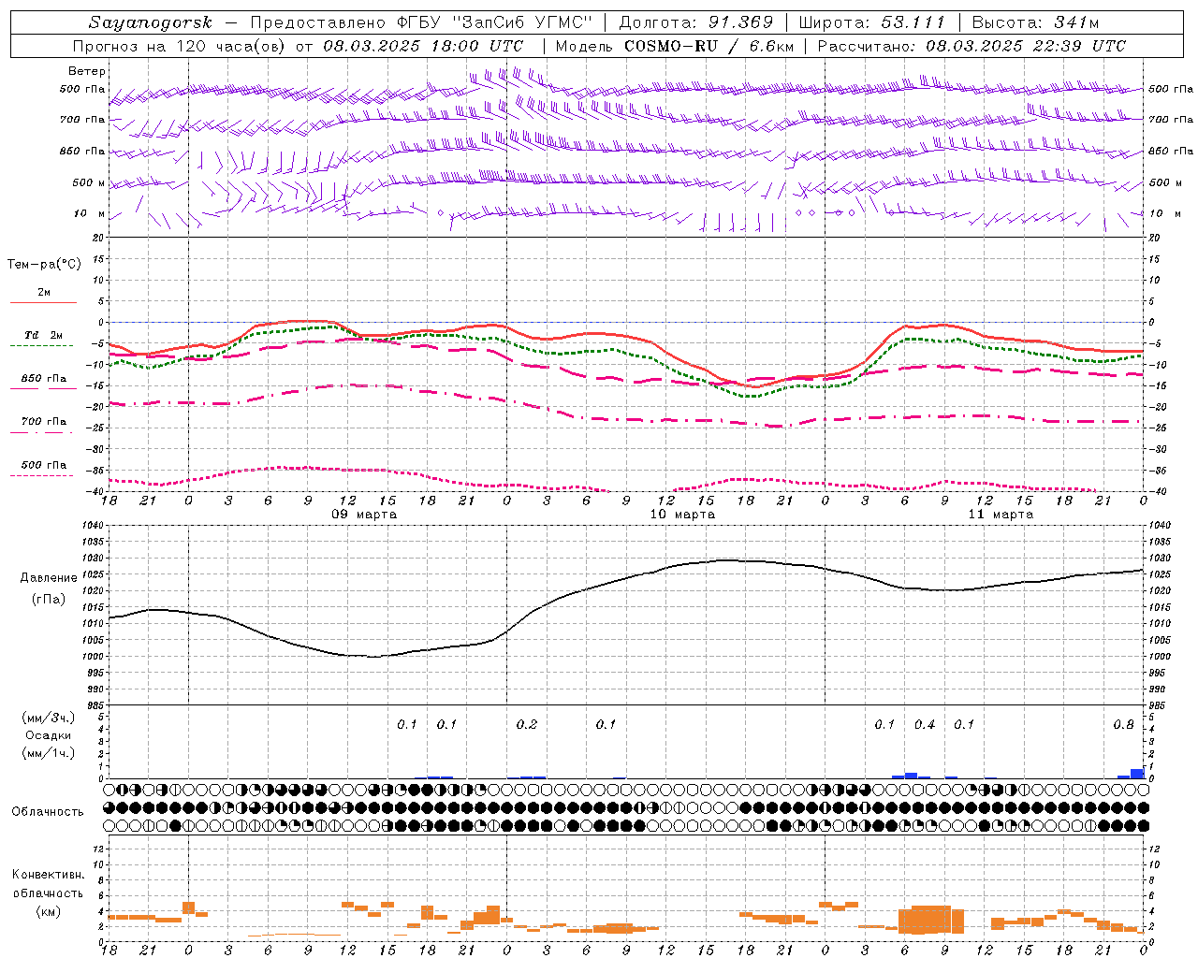
Task: Click "Прогноз на 120 часа(ов)" forecast start text
Action: pyautogui.click(x=179, y=46)
